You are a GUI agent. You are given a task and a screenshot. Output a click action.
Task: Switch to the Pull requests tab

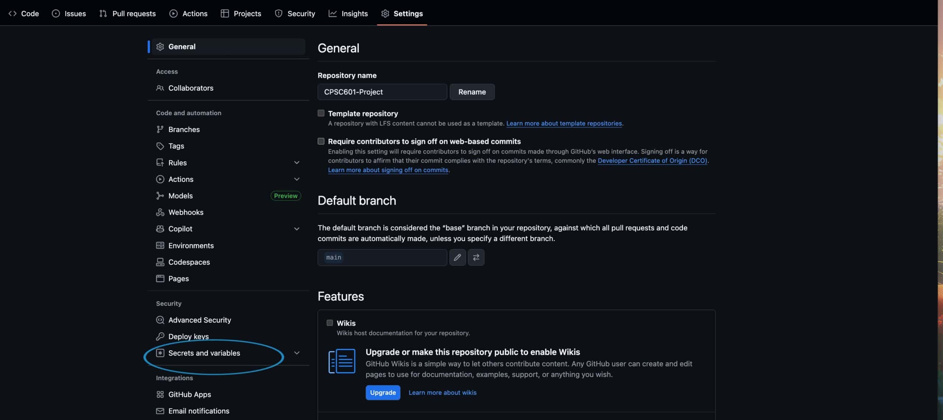click(x=127, y=14)
